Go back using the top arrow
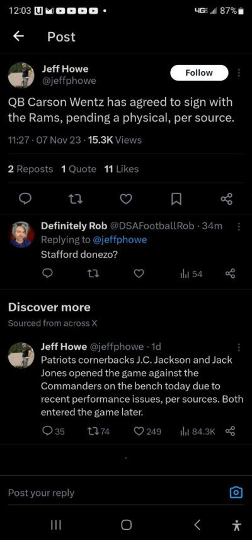The height and width of the screenshot is (540, 252). click(19, 37)
